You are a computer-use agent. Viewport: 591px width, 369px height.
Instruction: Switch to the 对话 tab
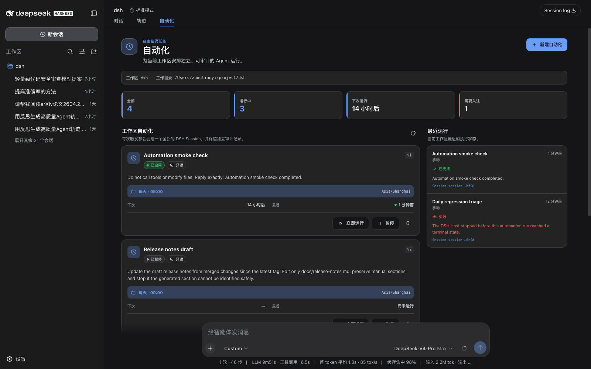point(119,21)
